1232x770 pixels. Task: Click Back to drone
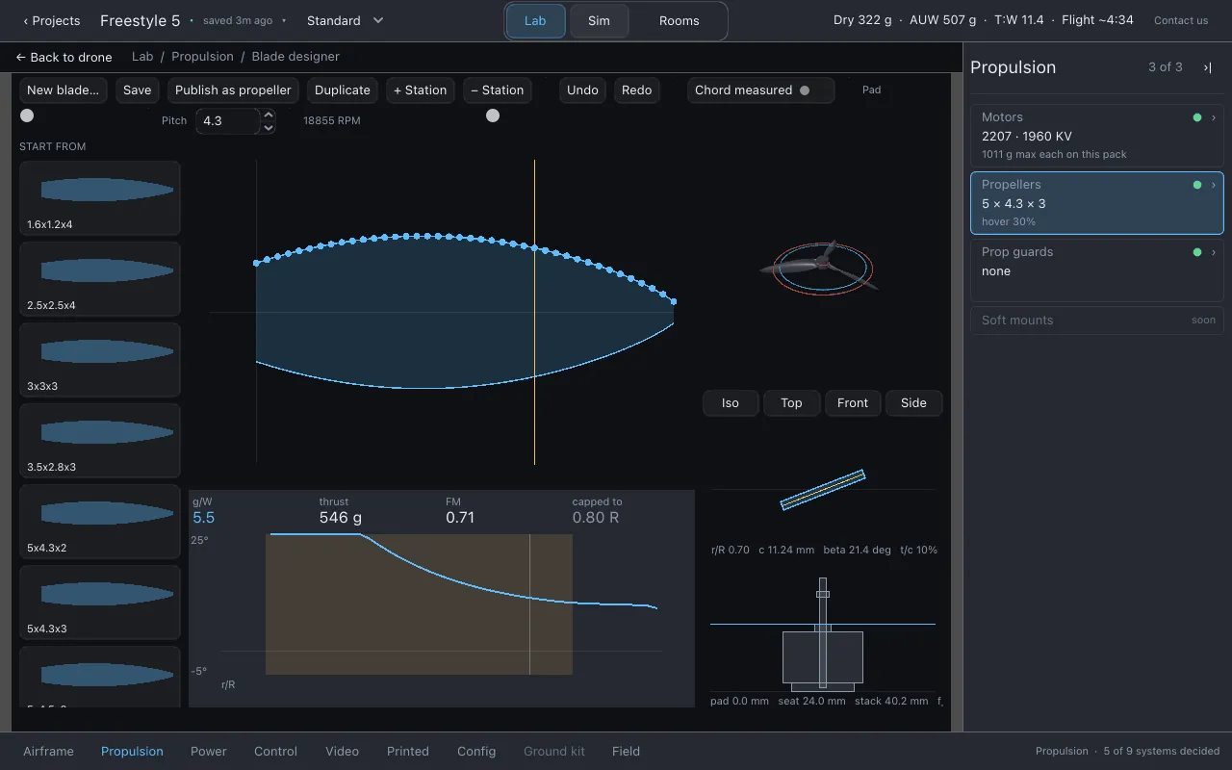(x=64, y=57)
